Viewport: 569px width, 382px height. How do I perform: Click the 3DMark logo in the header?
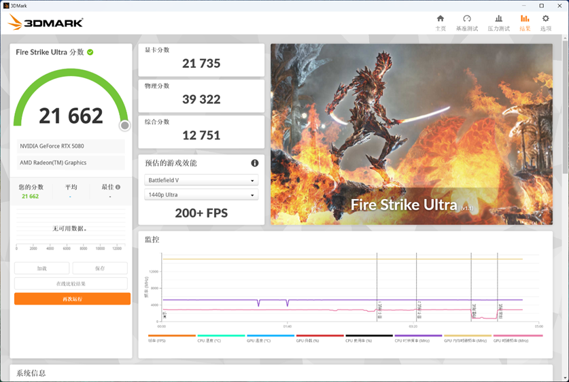[46, 23]
